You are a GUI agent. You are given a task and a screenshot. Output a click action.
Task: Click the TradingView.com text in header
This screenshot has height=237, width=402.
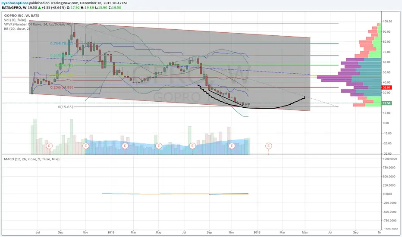click(x=63, y=3)
